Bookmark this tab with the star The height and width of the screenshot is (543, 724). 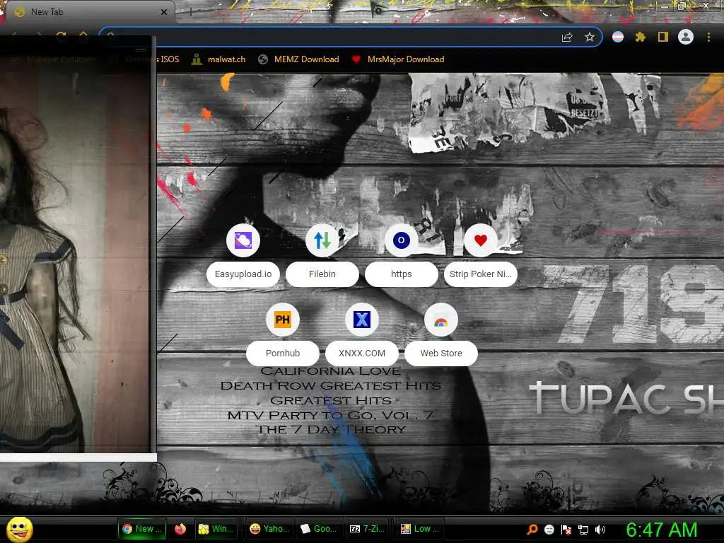(590, 37)
